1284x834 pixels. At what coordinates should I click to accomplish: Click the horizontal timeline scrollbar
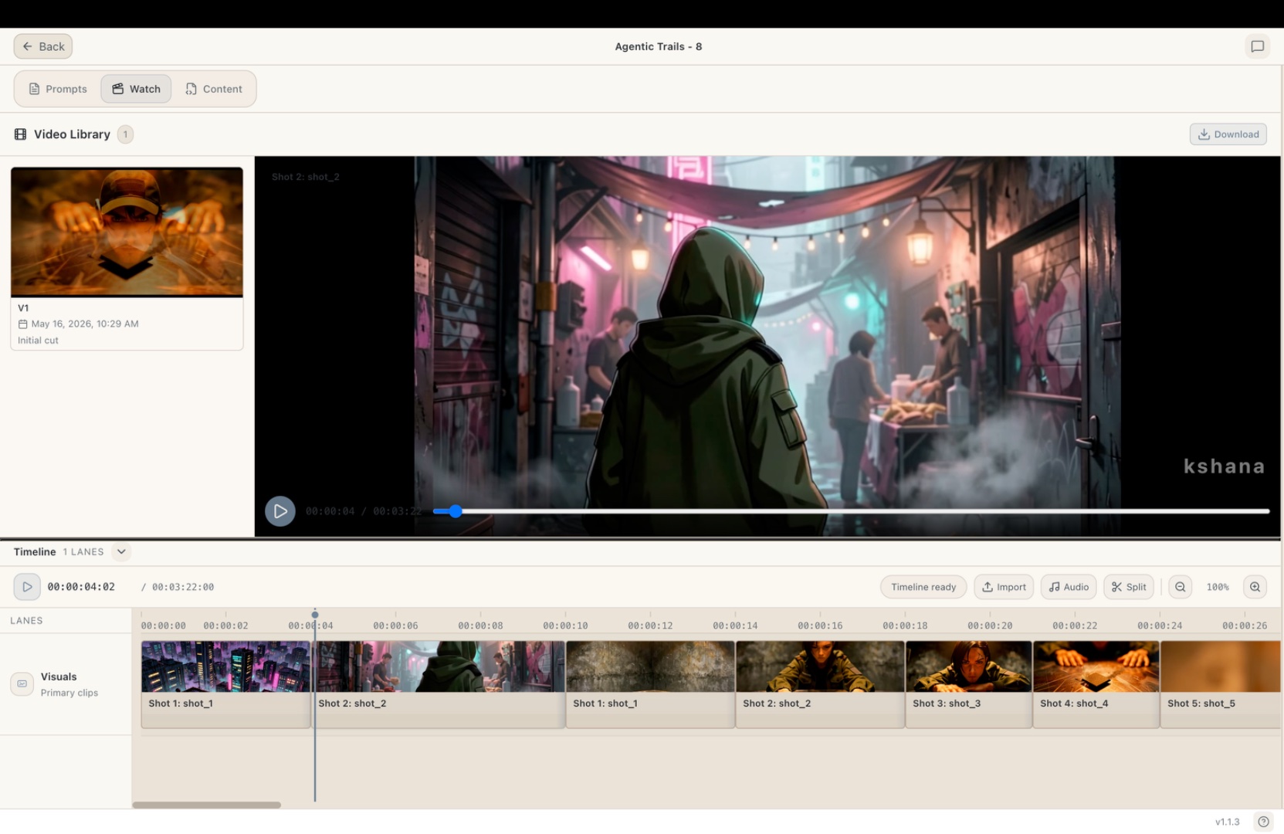point(206,805)
